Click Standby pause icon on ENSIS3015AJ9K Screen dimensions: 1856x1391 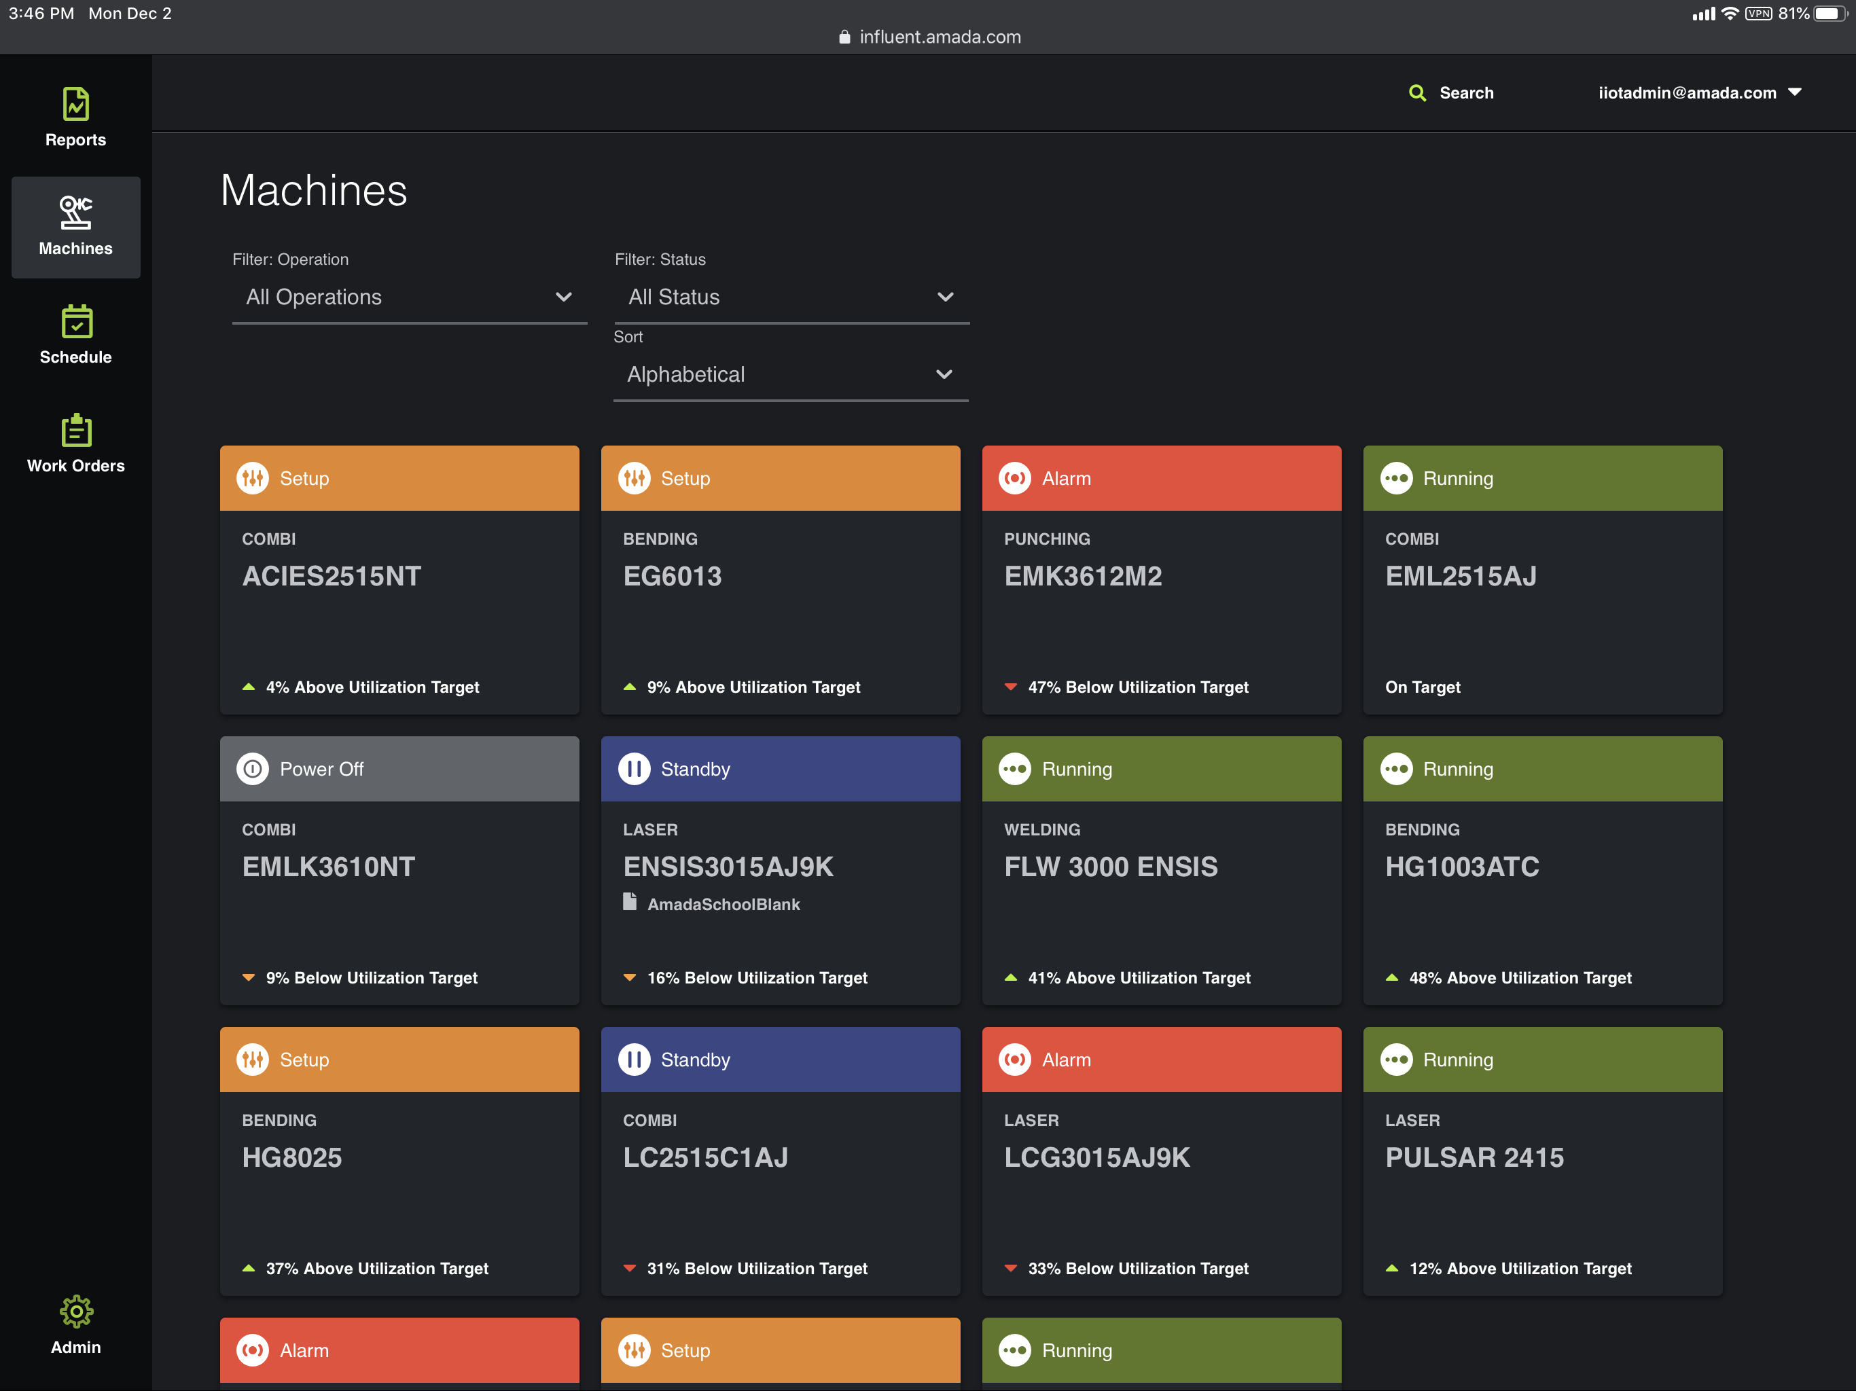[x=633, y=768]
